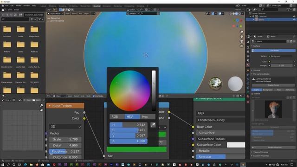This screenshot has width=297, height=167.
Task: Open viewport shading options dropdown arrow
Action: [242, 13]
